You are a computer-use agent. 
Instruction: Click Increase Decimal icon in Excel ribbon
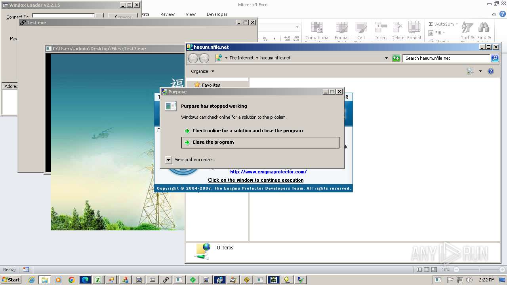pyautogui.click(x=286, y=39)
